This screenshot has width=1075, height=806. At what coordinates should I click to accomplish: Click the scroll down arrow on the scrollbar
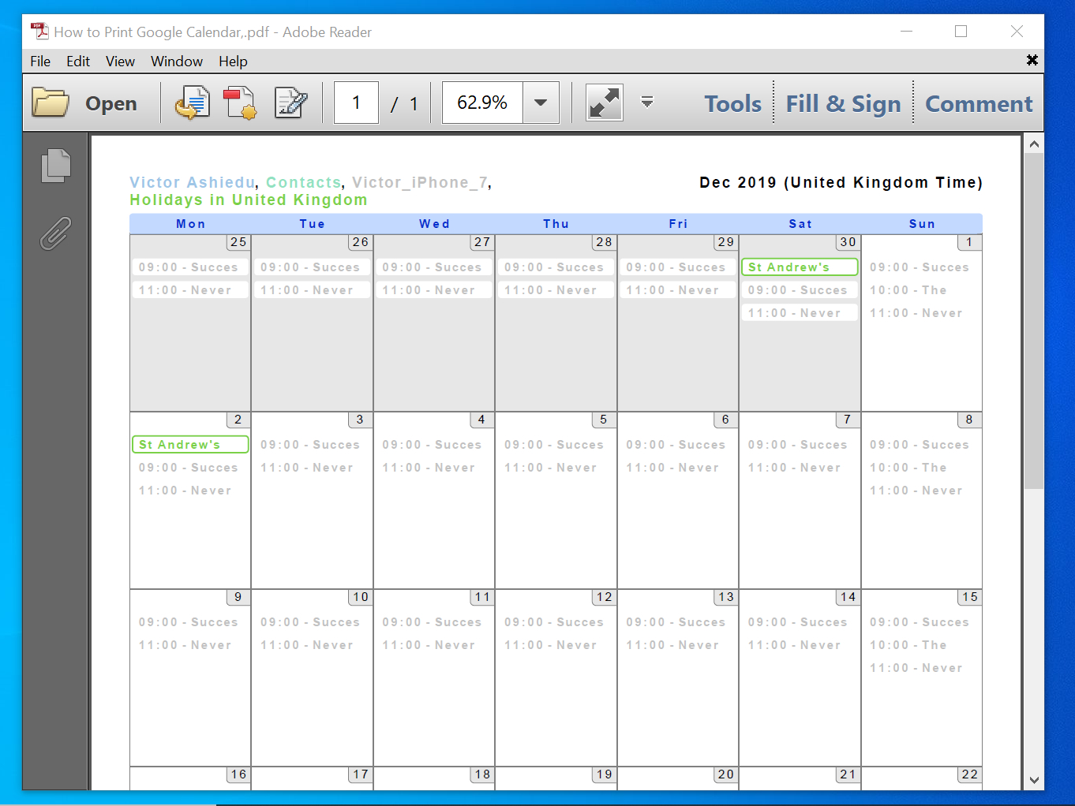(x=1034, y=780)
